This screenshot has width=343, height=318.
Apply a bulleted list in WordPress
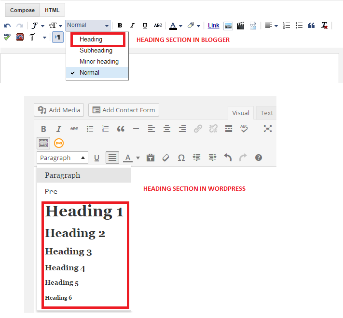[90, 129]
